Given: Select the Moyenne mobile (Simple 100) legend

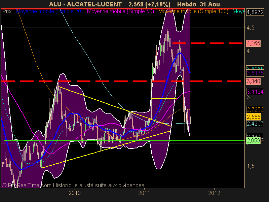Looking at the screenshot, I should coord(193,11).
